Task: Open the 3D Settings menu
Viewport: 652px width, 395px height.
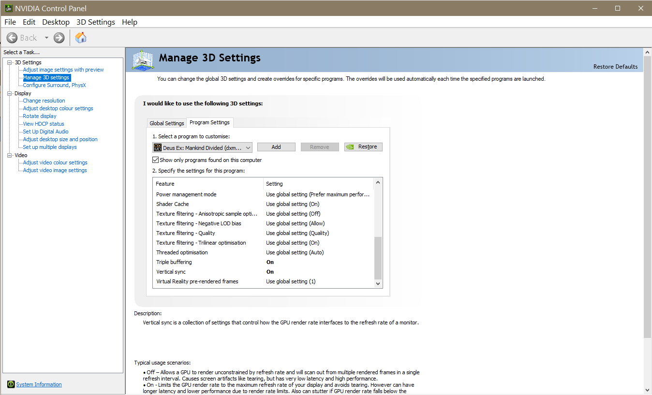Action: point(96,22)
